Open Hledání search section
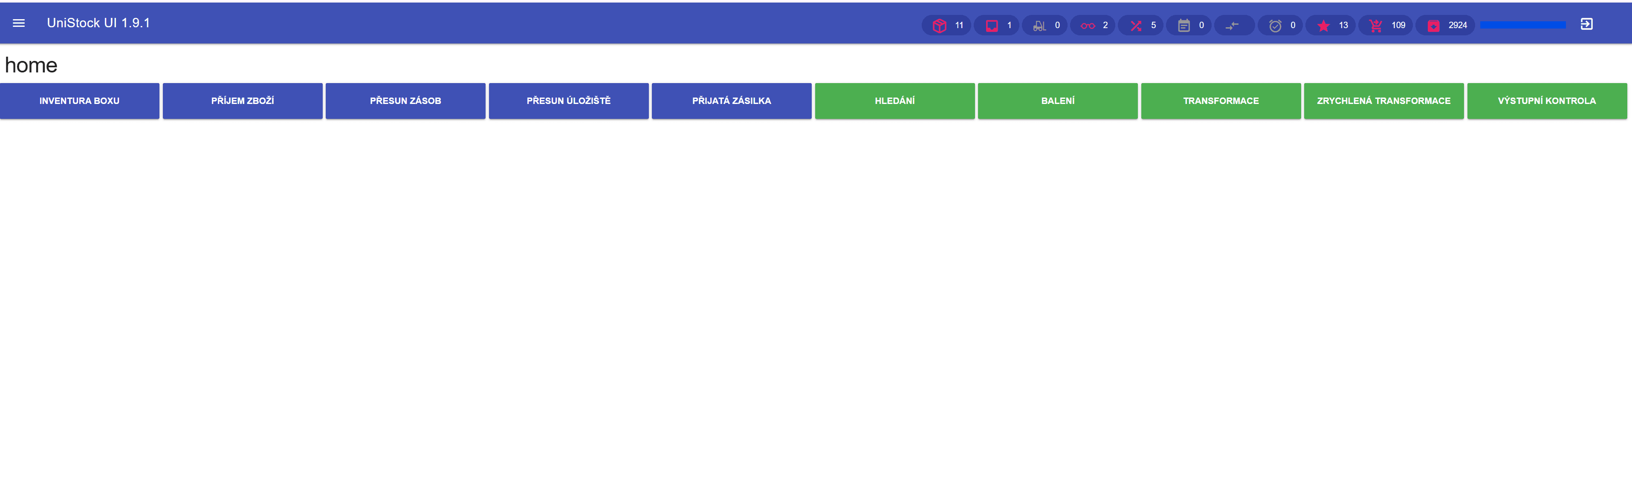This screenshot has width=1632, height=504. point(894,101)
